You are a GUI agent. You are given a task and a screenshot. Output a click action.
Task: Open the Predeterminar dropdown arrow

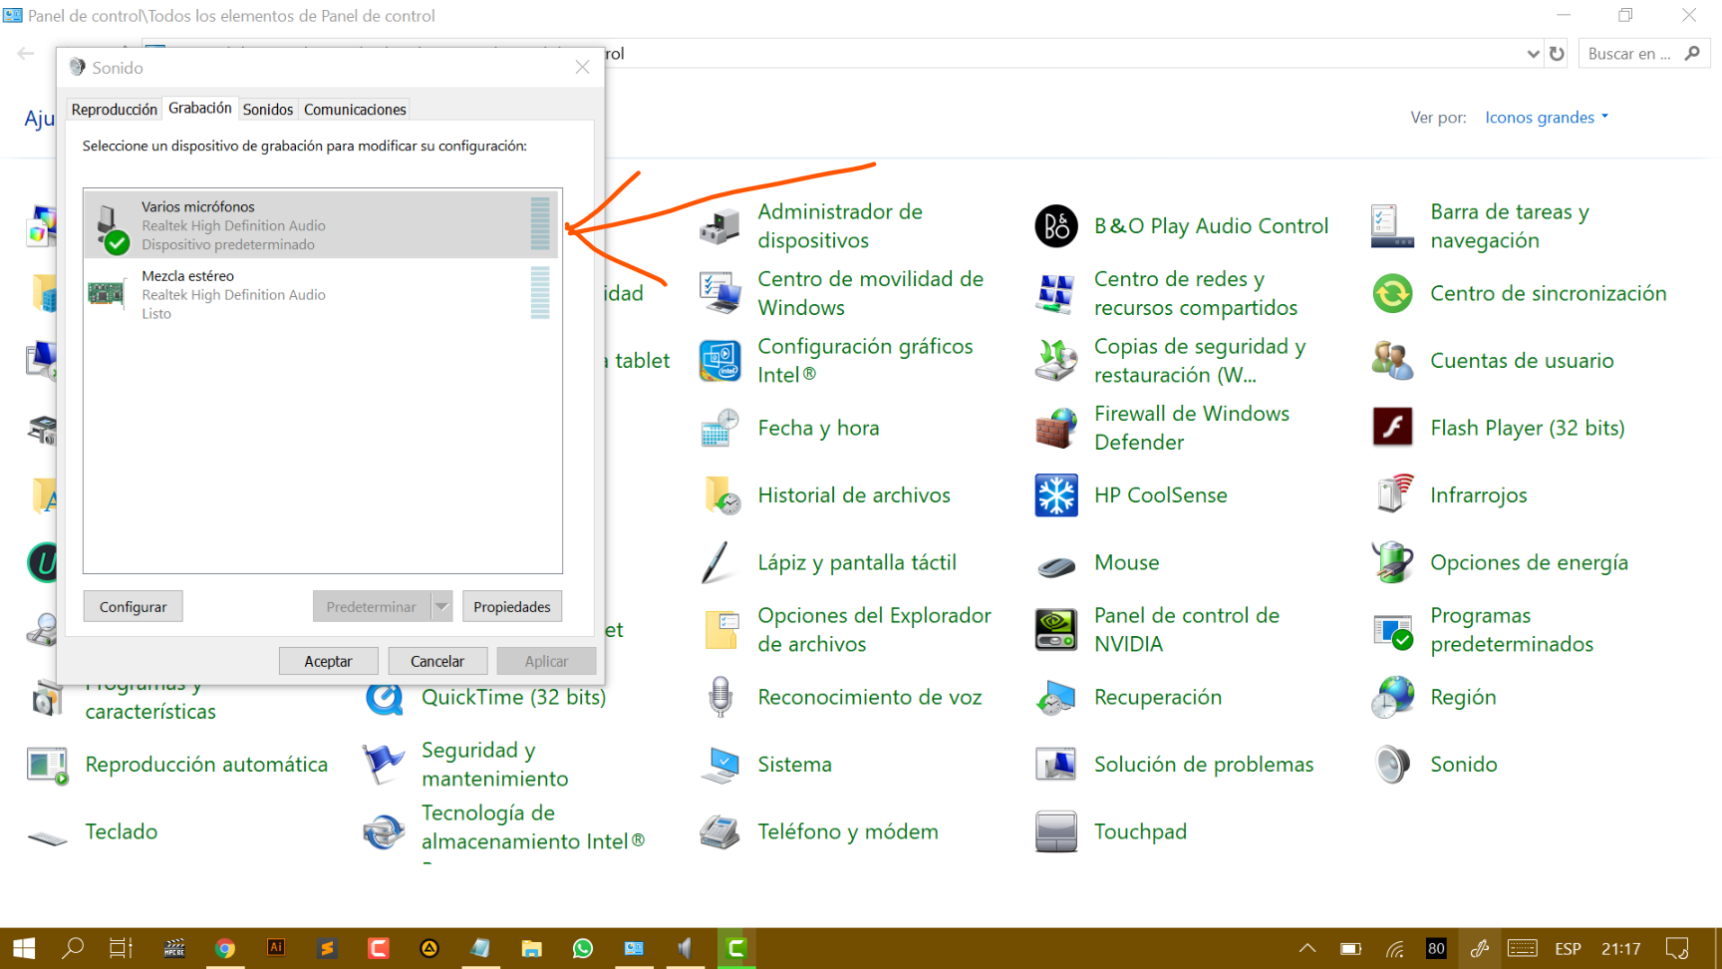click(x=441, y=605)
